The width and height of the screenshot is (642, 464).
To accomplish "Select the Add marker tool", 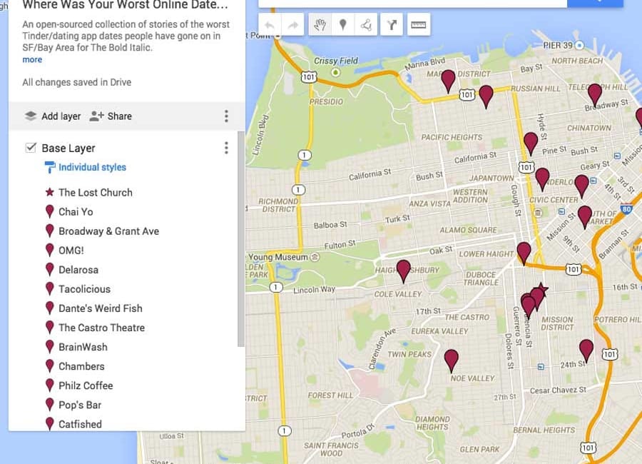I will pyautogui.click(x=345, y=24).
